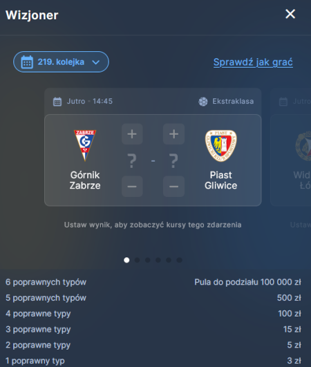
Task: Increase Piast Gliwice score with plus
Action: pos(173,134)
